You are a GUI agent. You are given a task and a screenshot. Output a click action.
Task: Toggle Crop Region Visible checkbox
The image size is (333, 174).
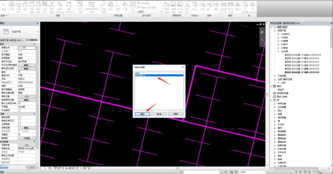click(x=20, y=121)
